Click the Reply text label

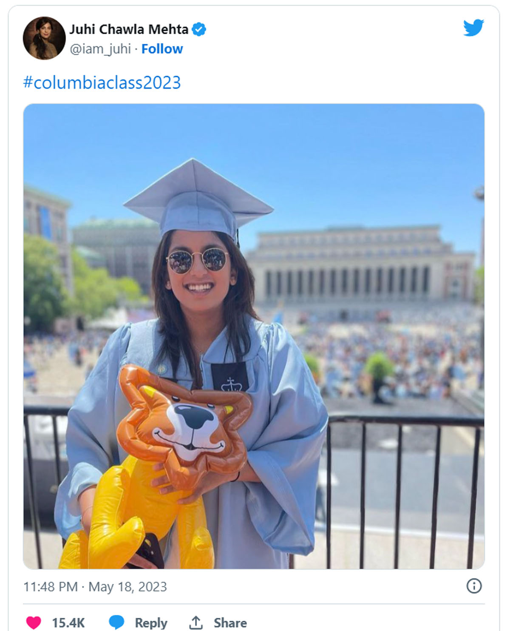click(x=151, y=623)
